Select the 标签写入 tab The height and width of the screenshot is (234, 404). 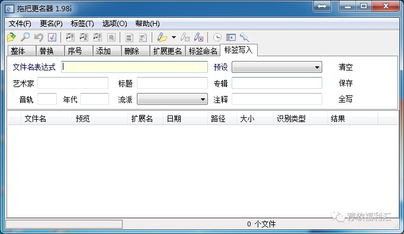[x=239, y=50]
